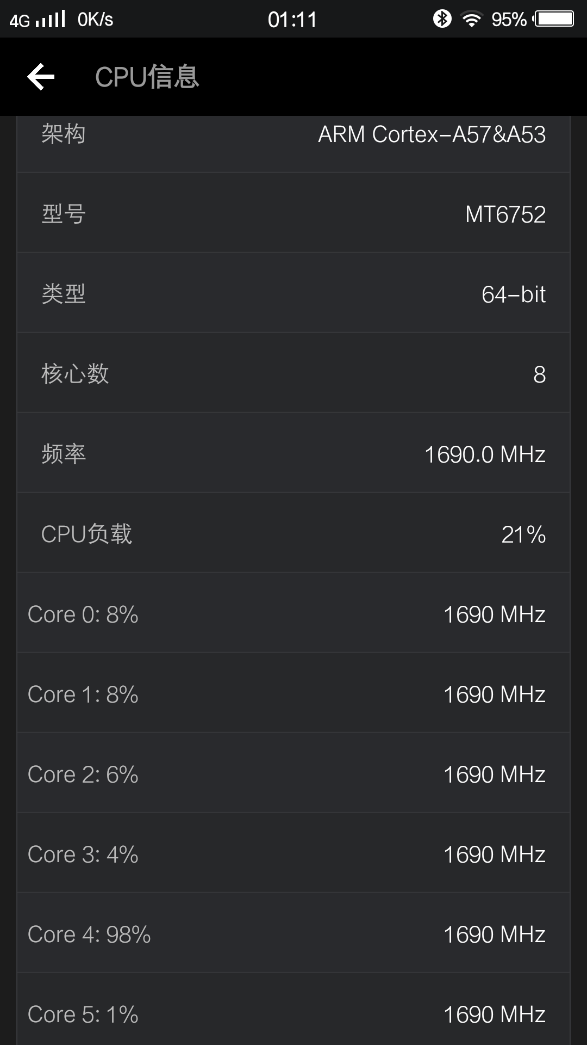Tap the MT6752 model value
Image resolution: width=587 pixels, height=1045 pixels.
[504, 214]
